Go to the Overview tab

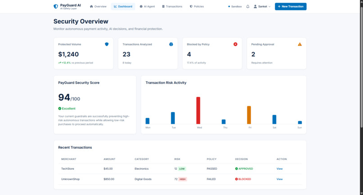tap(98, 6)
